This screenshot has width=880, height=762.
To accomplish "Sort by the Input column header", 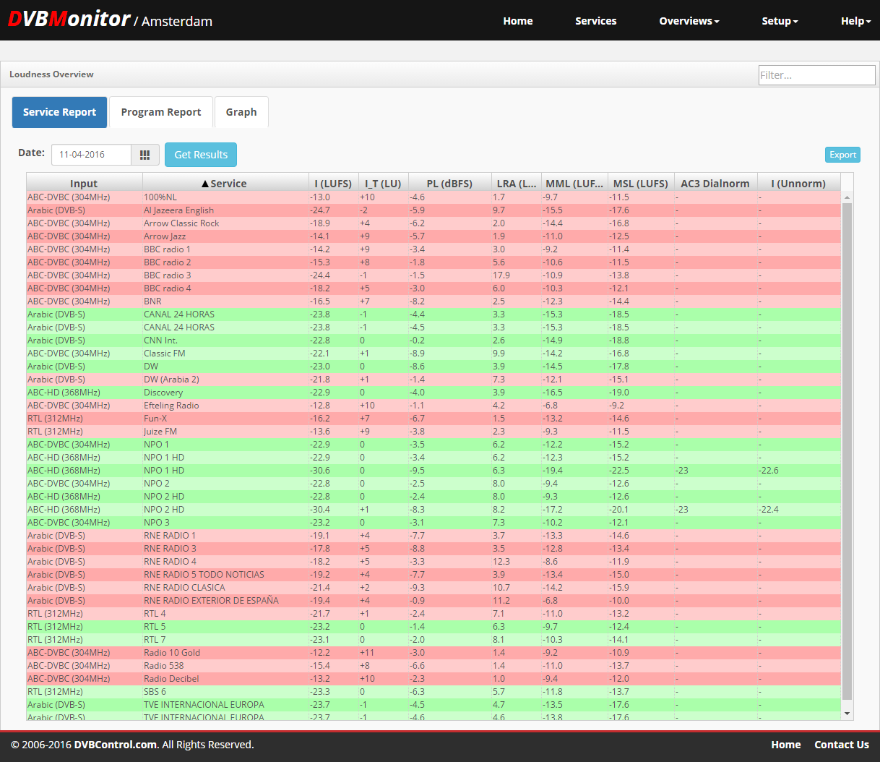I will [x=84, y=184].
